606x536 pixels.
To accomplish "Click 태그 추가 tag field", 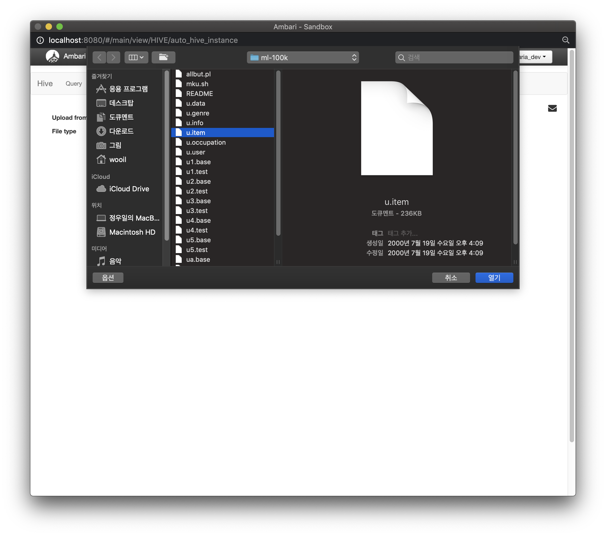I will click(402, 233).
